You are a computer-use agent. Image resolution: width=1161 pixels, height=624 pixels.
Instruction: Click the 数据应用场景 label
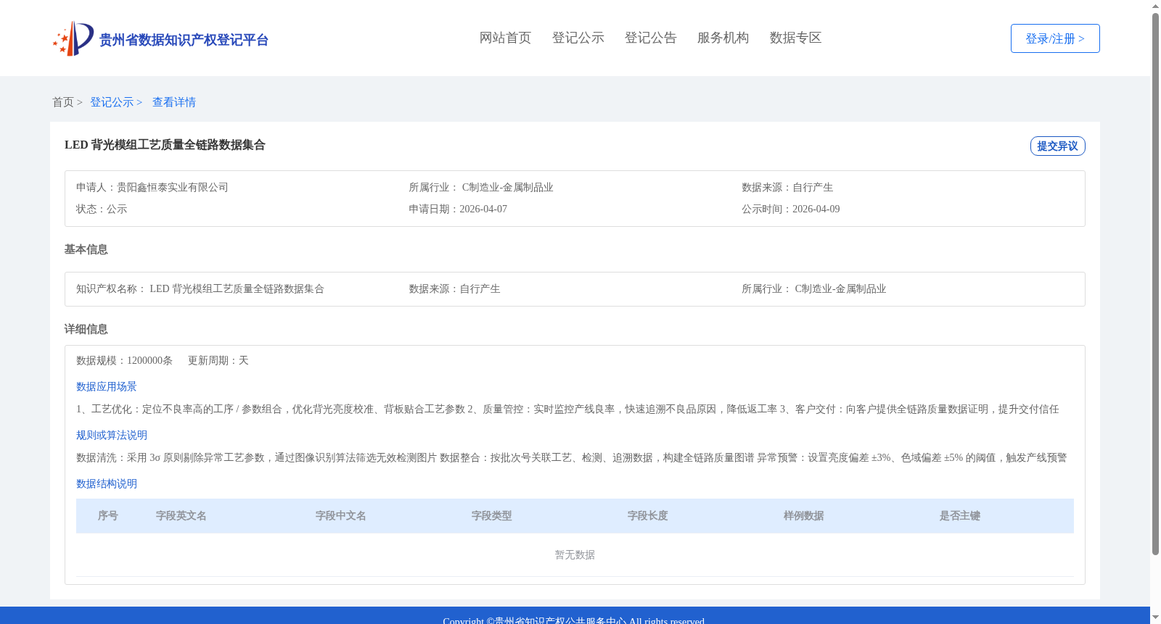pyautogui.click(x=107, y=386)
